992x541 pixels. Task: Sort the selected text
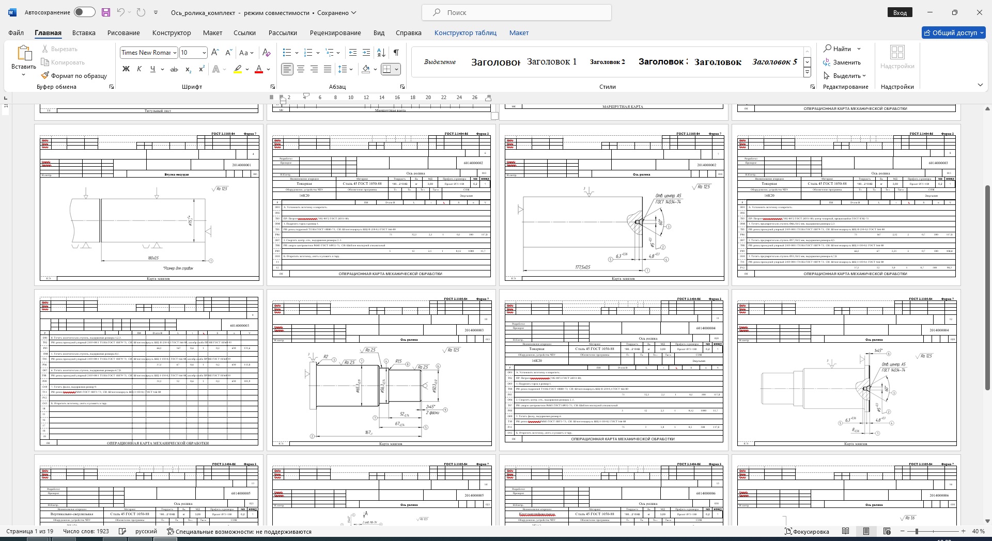[x=381, y=53]
